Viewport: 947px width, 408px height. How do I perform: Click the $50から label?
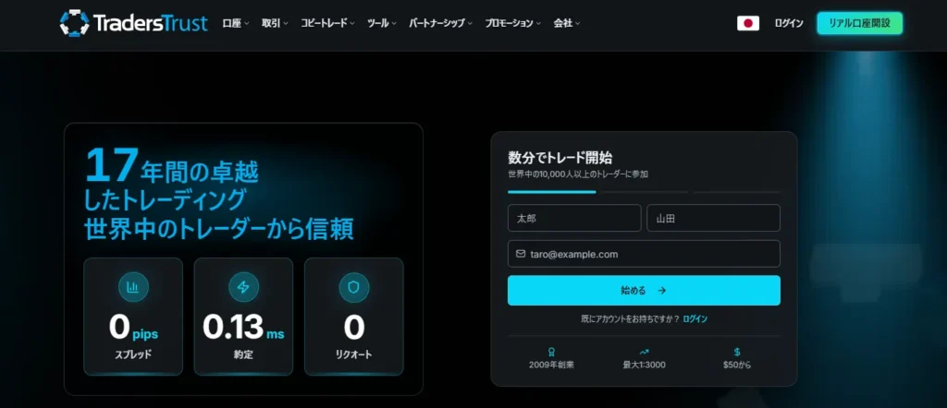click(x=737, y=365)
